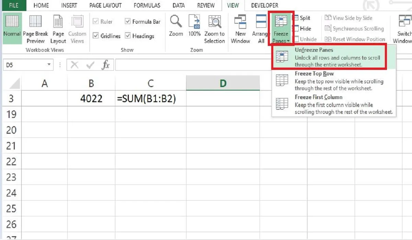
Task: Select Freeze First Column option
Action: 334,105
